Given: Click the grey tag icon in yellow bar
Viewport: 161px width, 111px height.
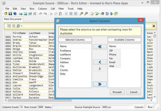Looking at the screenshot, I should coord(14,26).
